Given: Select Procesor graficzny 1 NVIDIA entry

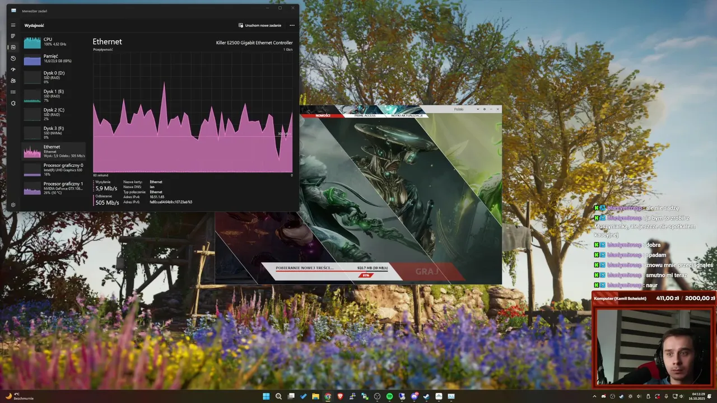Looking at the screenshot, I should coord(54,188).
